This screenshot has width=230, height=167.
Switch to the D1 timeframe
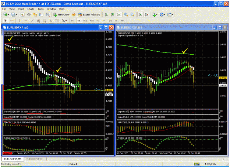coord(110,21)
